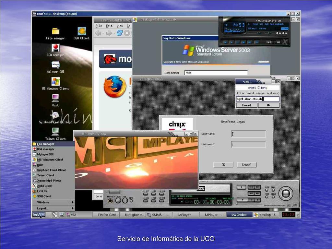This screenshot has height=249, width=332.
Task: Expand the Logout submenu arrow
Action: point(73,208)
